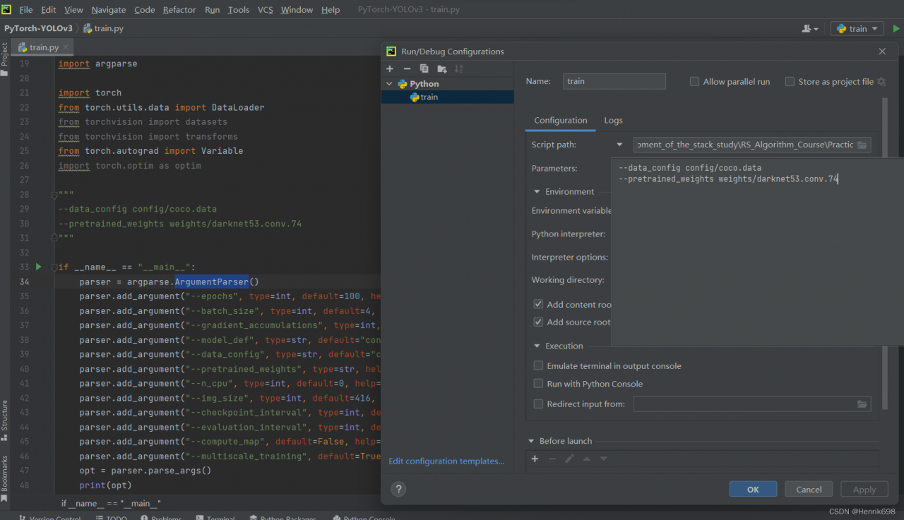Click the Cancel button
The height and width of the screenshot is (520, 904).
tap(809, 489)
